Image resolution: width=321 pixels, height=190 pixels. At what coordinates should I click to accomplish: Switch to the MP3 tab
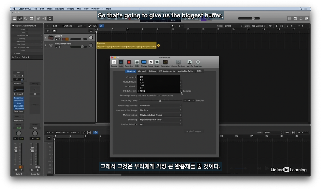[x=199, y=71]
